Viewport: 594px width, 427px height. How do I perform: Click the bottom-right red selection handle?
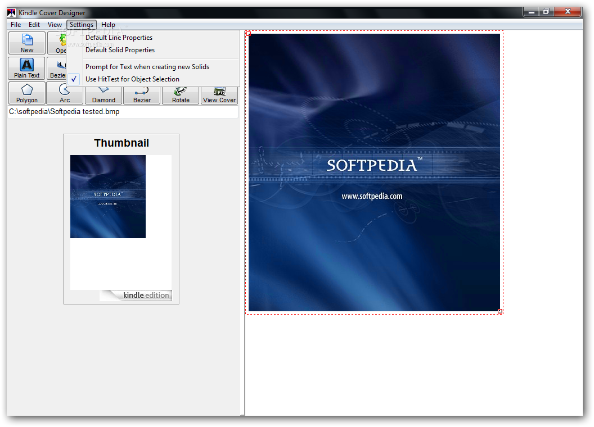pyautogui.click(x=500, y=311)
